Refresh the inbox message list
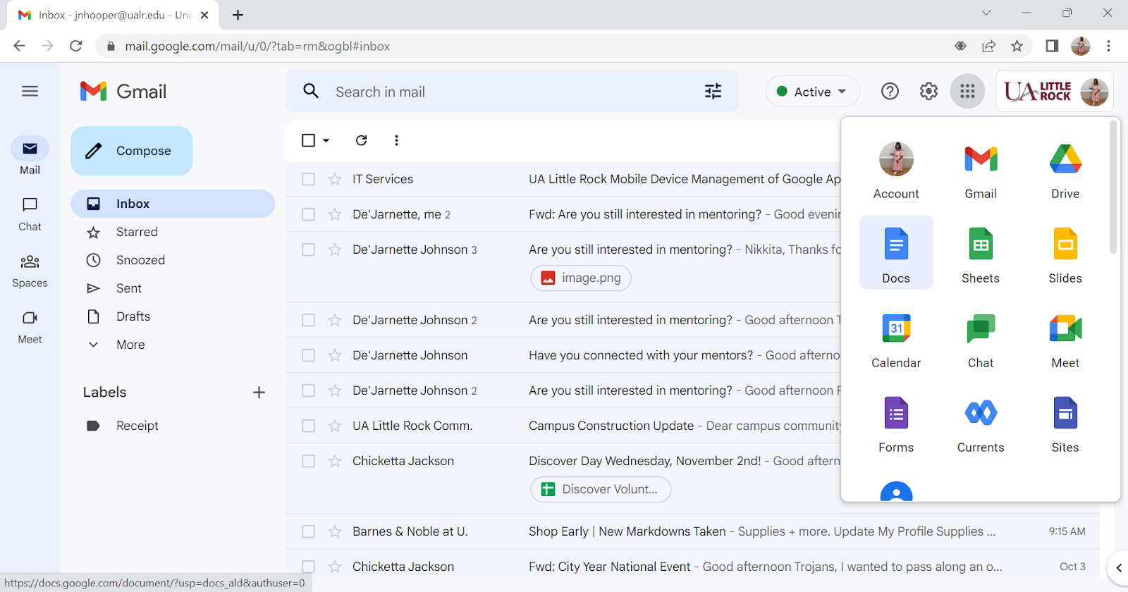This screenshot has width=1128, height=592. (361, 140)
